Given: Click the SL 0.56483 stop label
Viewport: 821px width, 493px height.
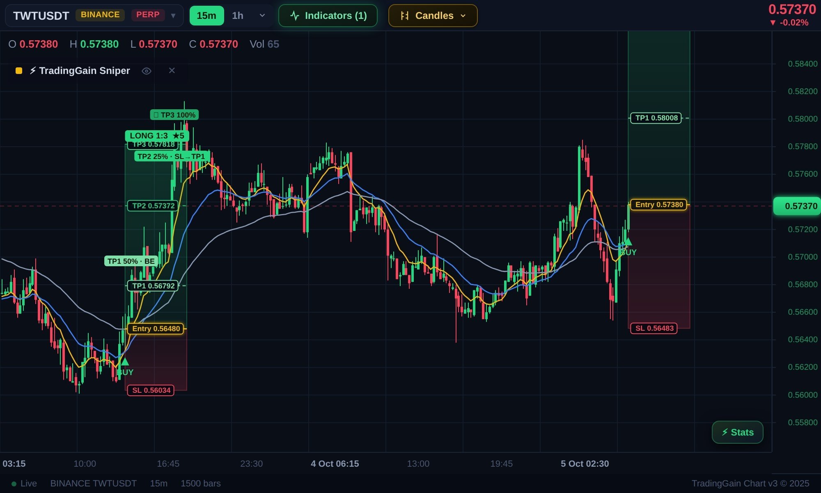Looking at the screenshot, I should pos(654,328).
